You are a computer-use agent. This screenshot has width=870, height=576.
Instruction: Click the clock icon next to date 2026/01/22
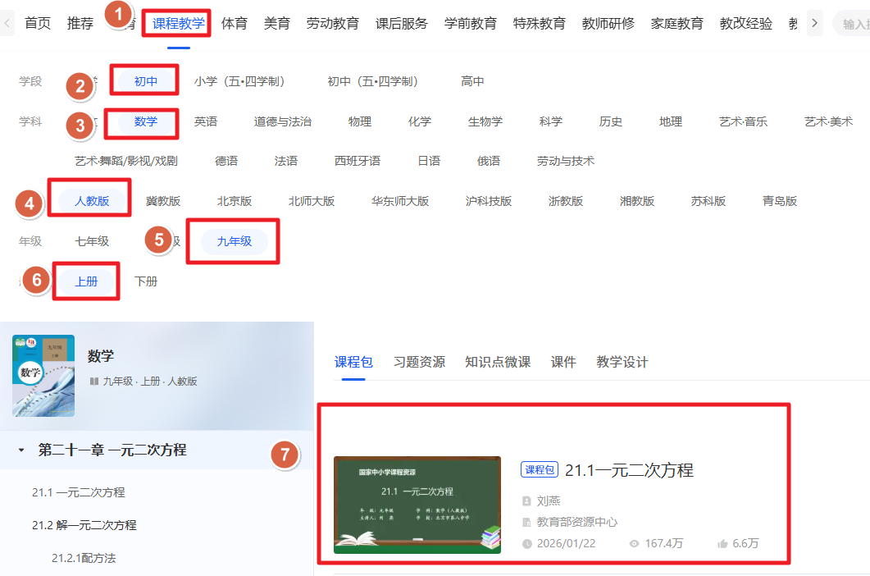[527, 544]
